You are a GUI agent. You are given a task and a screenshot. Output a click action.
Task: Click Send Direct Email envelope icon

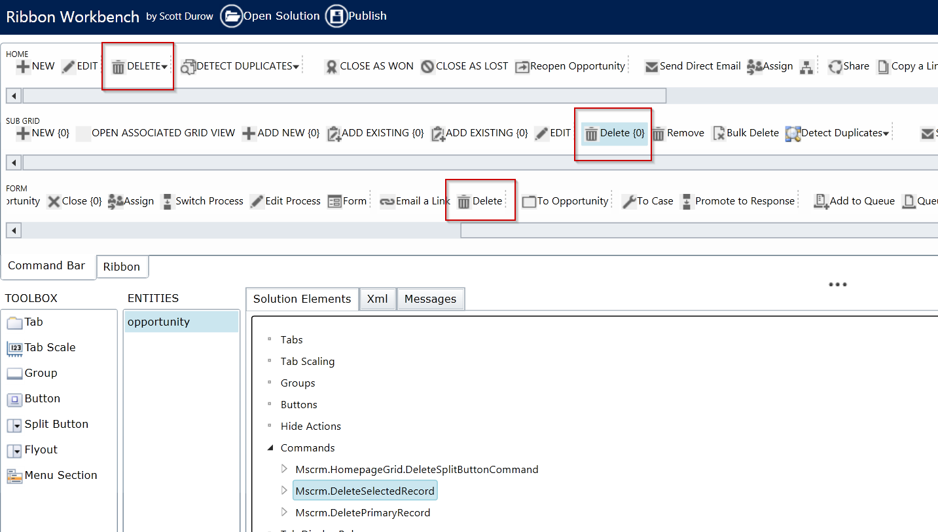point(651,66)
